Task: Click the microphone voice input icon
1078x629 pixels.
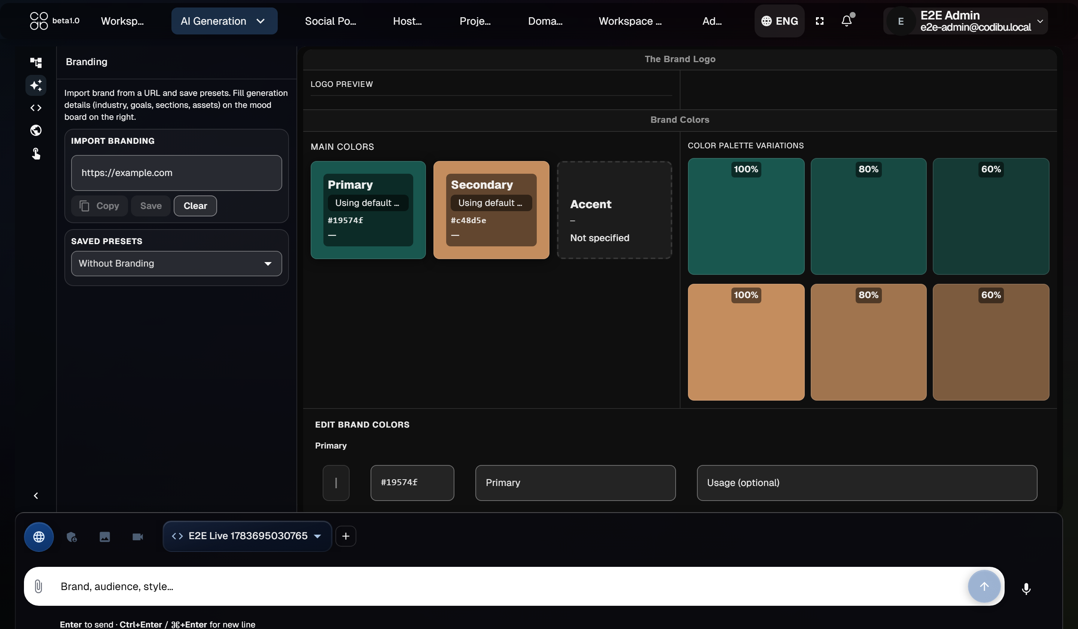Action: point(1026,588)
